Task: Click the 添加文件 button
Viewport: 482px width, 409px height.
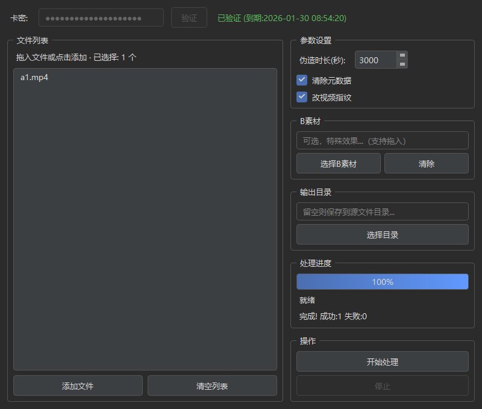Action: point(78,386)
